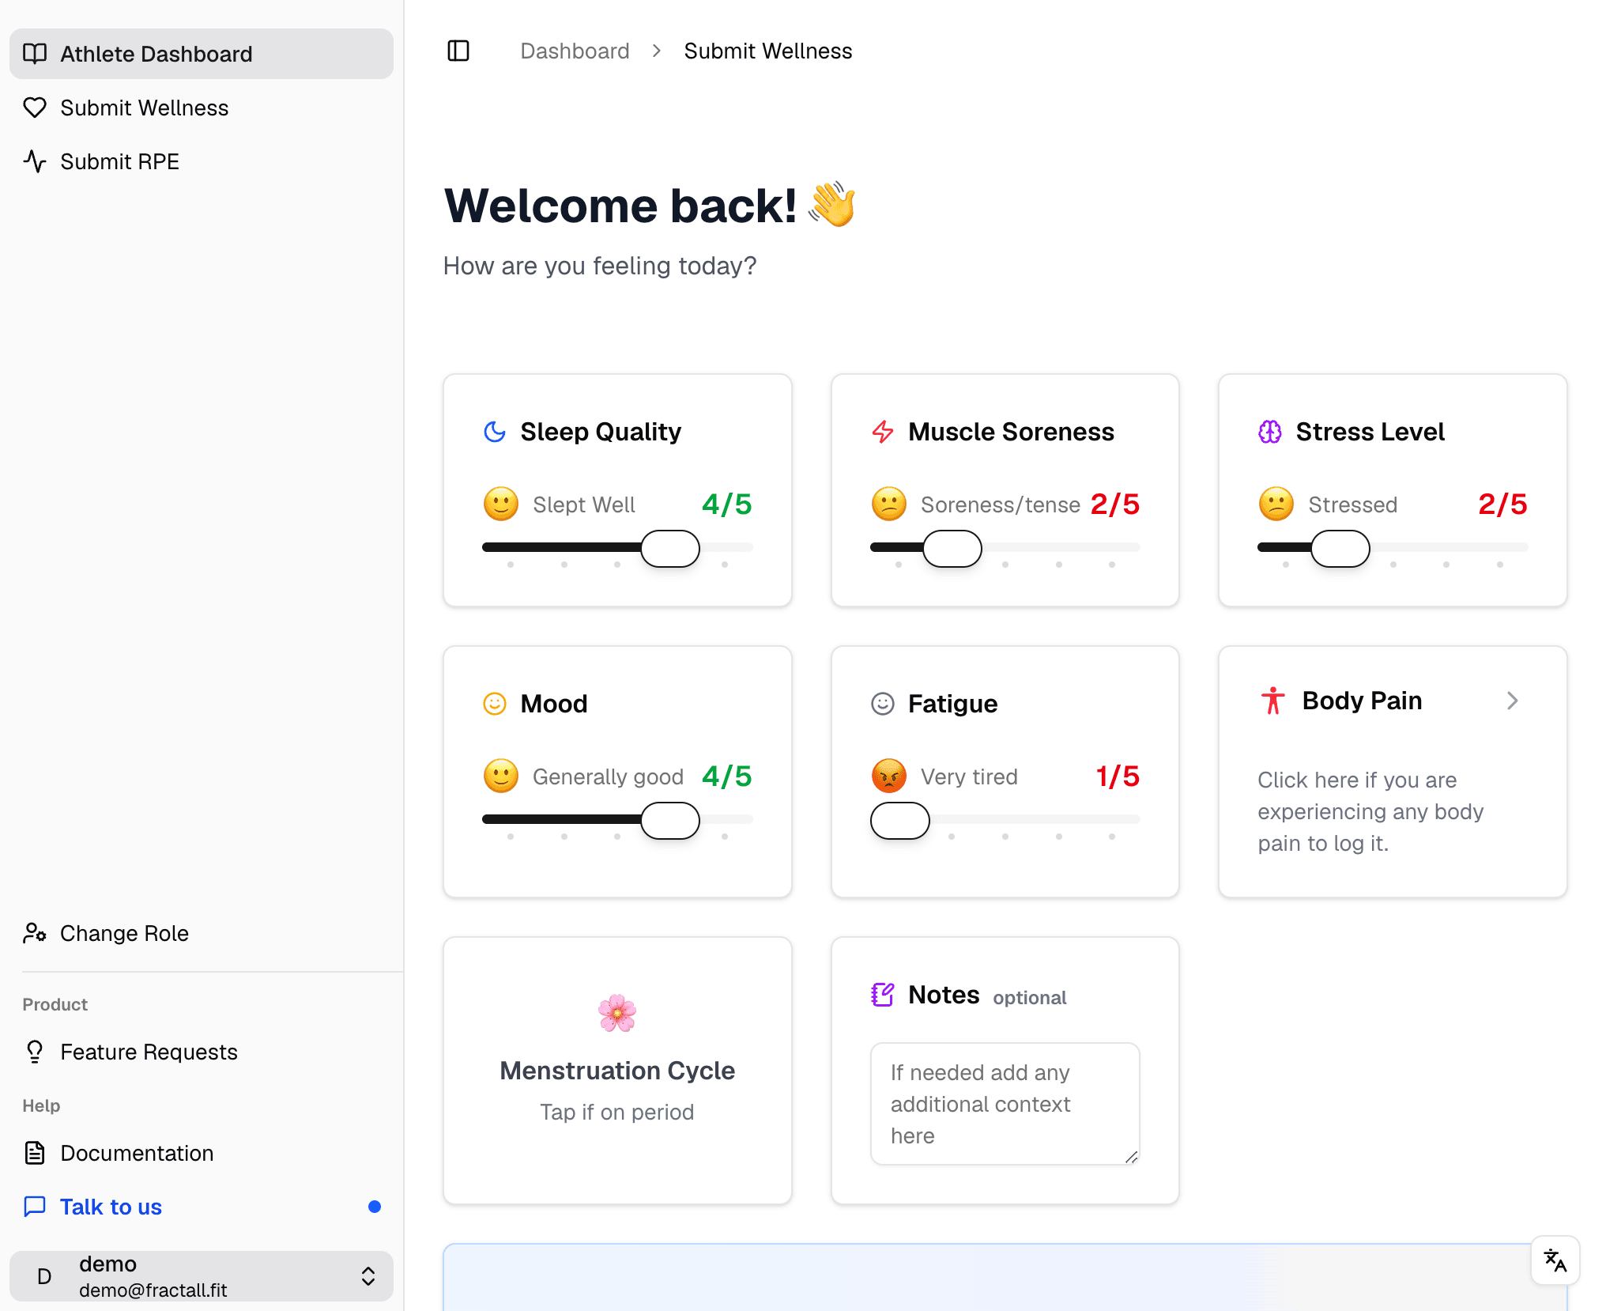Toggle Menstruation Cycle period card

617,1071
